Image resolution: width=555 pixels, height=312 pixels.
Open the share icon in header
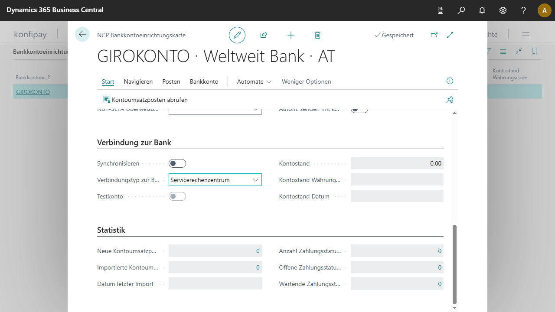pos(264,35)
